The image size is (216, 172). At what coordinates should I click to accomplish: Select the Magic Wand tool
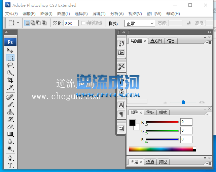coord(10,73)
